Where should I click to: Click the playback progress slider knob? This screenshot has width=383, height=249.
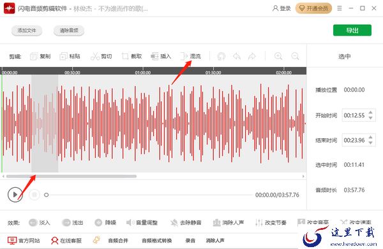click(x=46, y=195)
